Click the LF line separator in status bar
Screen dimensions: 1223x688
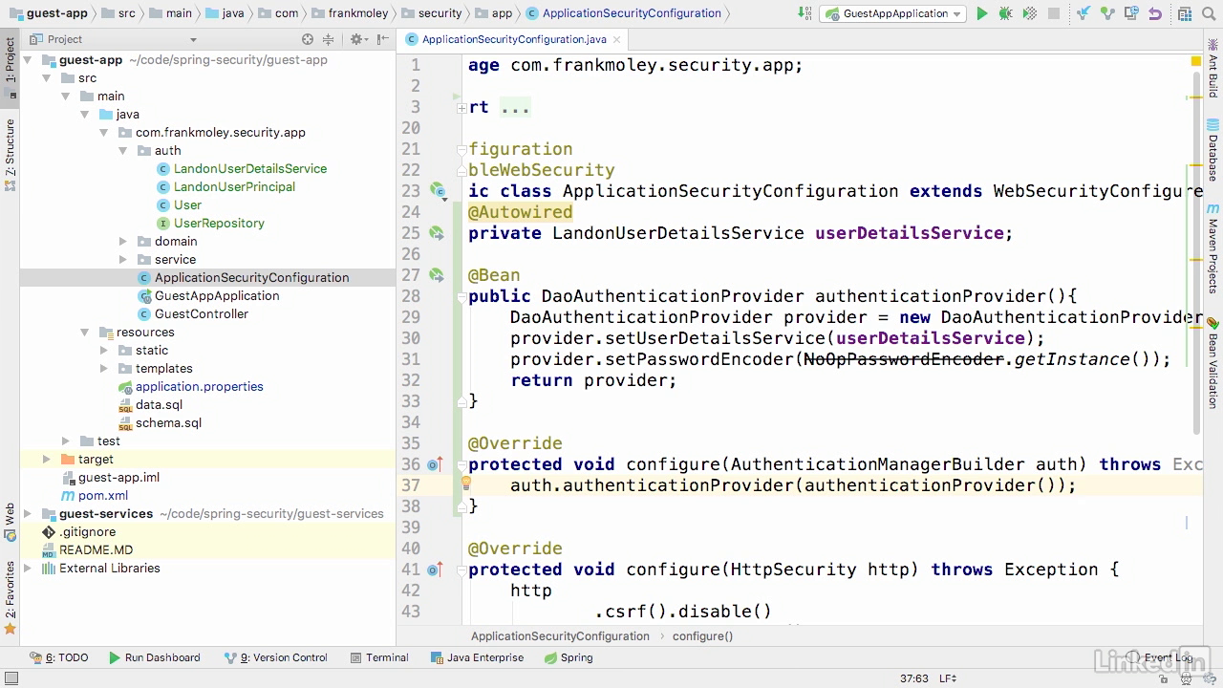click(x=948, y=678)
